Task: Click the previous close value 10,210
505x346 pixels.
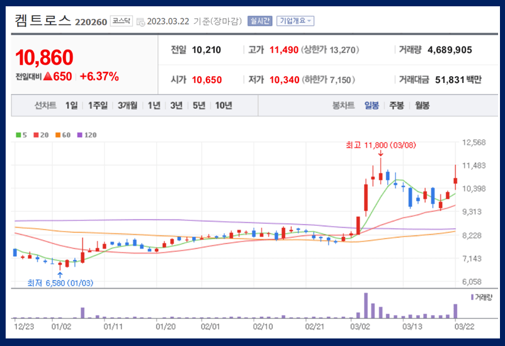Action: coord(207,50)
